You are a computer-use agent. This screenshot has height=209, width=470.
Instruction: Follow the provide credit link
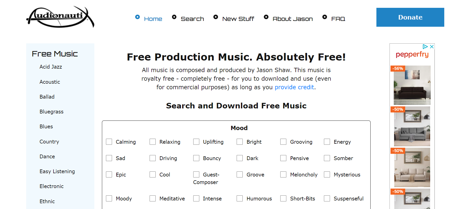294,87
